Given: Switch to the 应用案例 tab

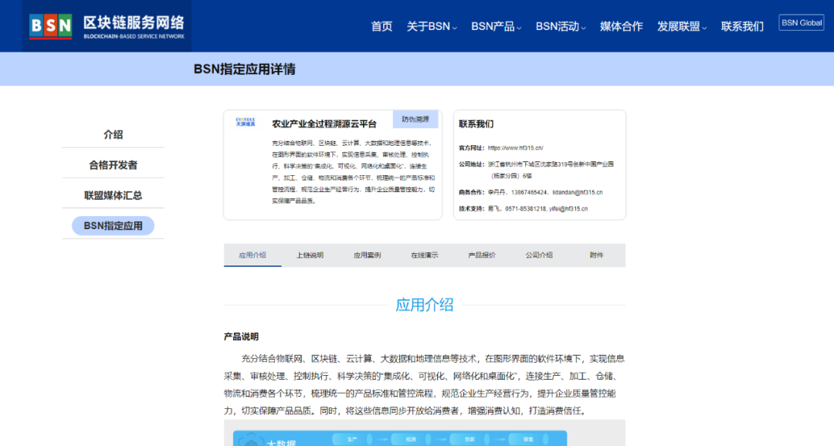Looking at the screenshot, I should 367,255.
